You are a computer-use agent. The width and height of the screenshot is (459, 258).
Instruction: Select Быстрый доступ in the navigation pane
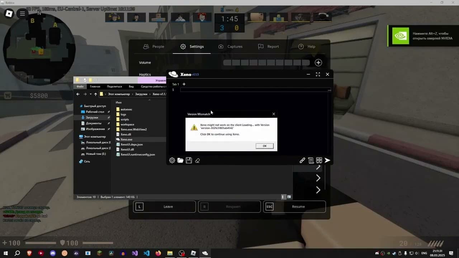(93, 106)
